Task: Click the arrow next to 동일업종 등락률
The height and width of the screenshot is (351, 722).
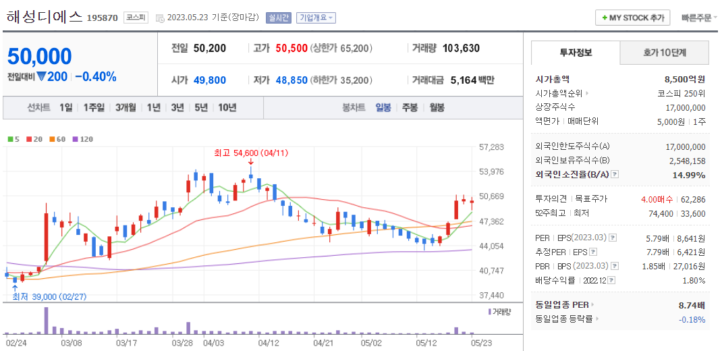Action: (x=597, y=319)
